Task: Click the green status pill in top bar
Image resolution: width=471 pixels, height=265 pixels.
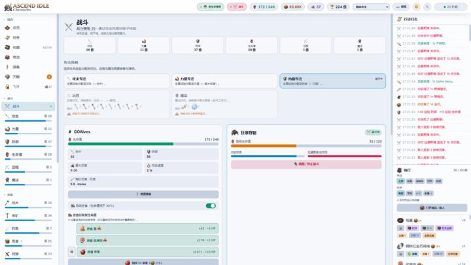Action: point(211,7)
